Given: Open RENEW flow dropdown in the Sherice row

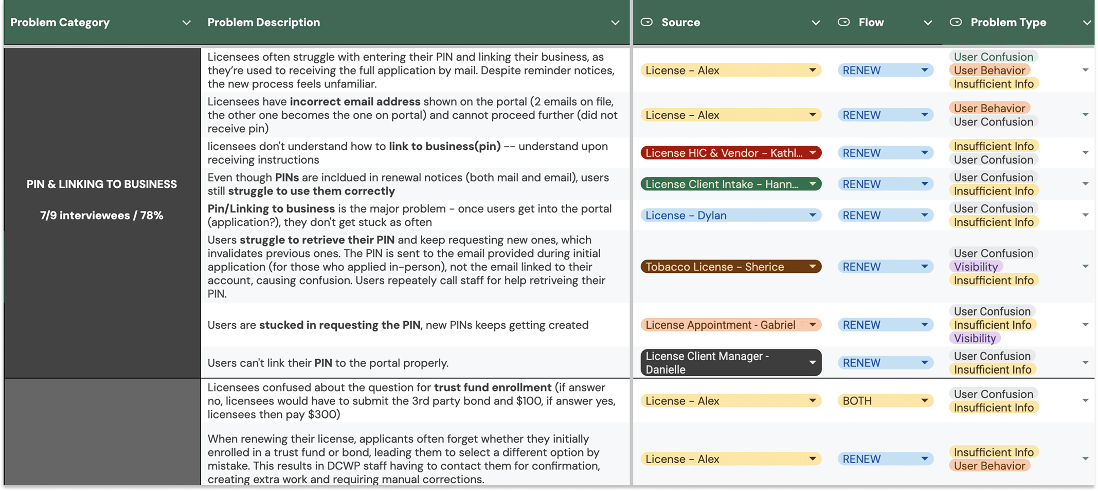Looking at the screenshot, I should point(886,267).
